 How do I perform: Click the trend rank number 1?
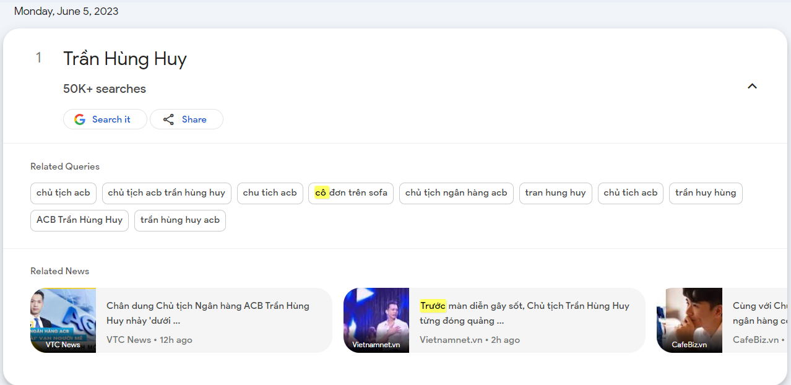[38, 58]
